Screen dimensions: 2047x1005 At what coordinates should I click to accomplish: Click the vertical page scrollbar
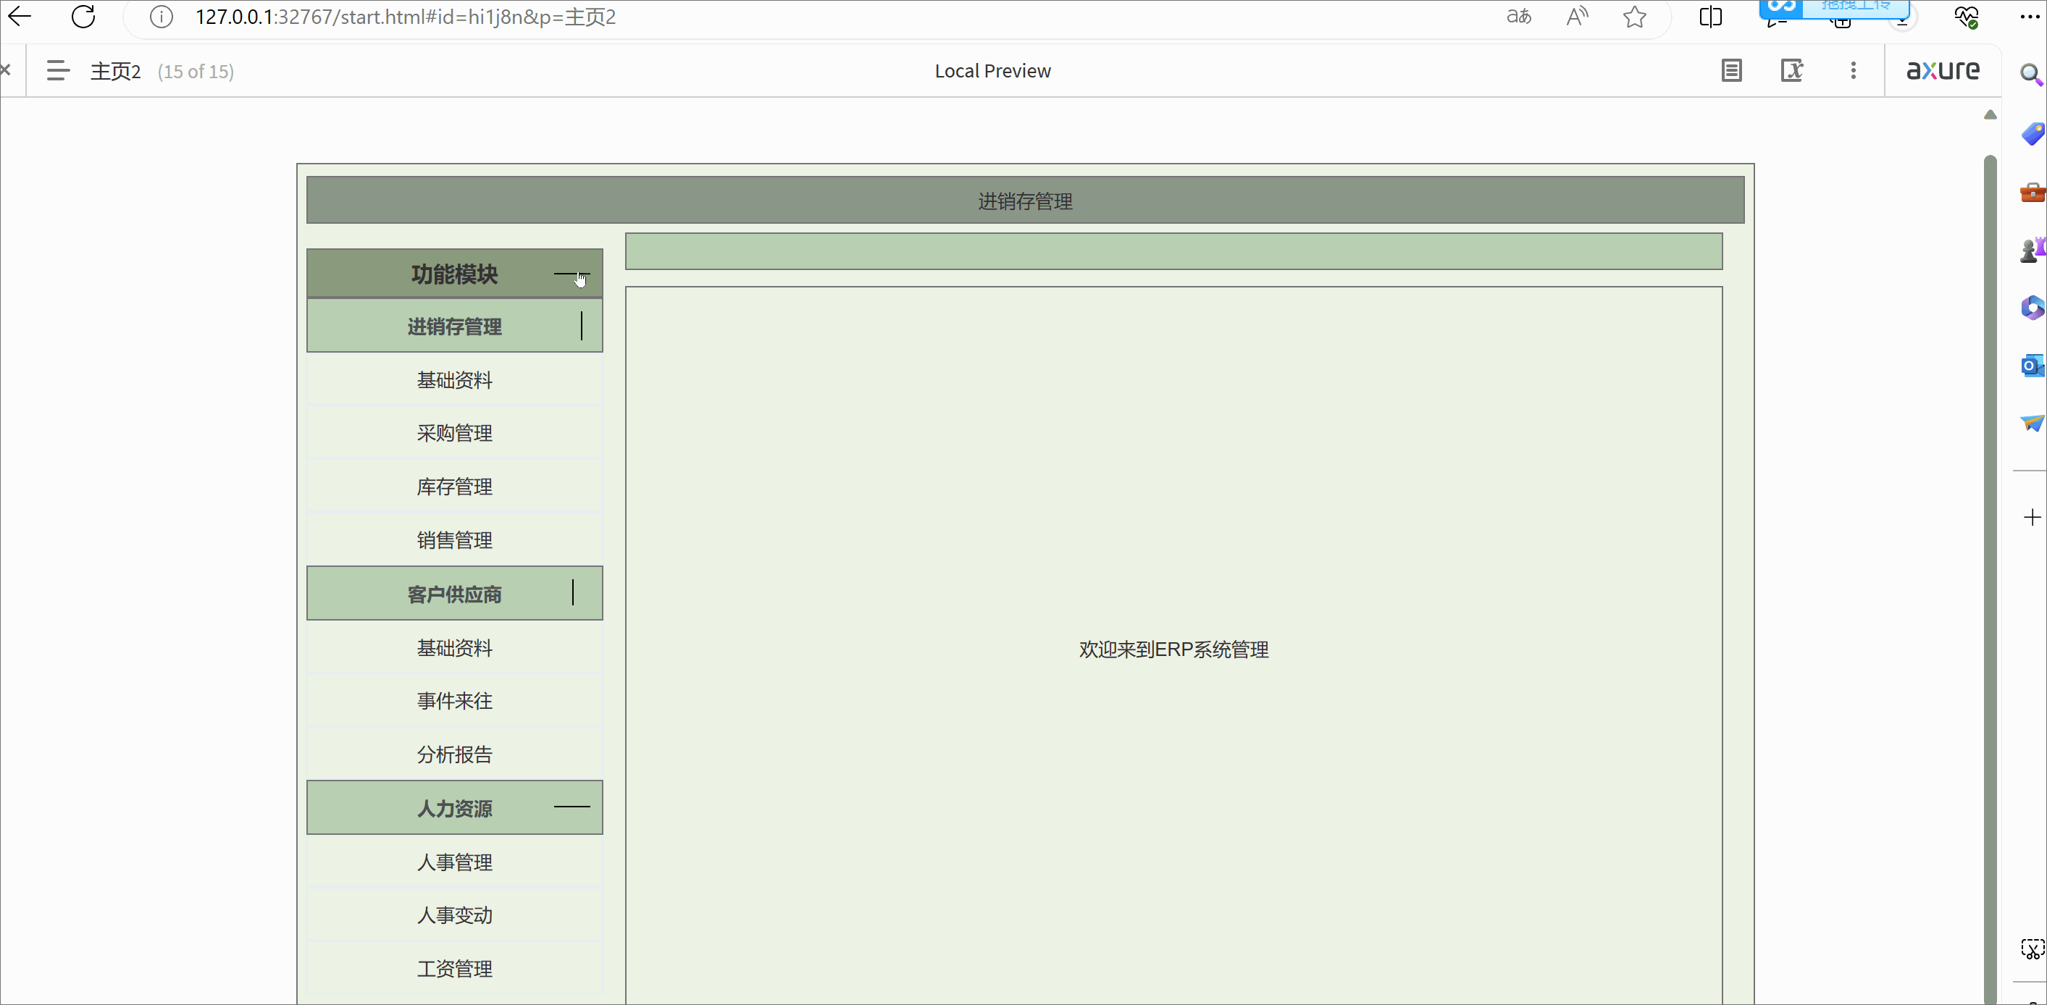(x=1990, y=556)
